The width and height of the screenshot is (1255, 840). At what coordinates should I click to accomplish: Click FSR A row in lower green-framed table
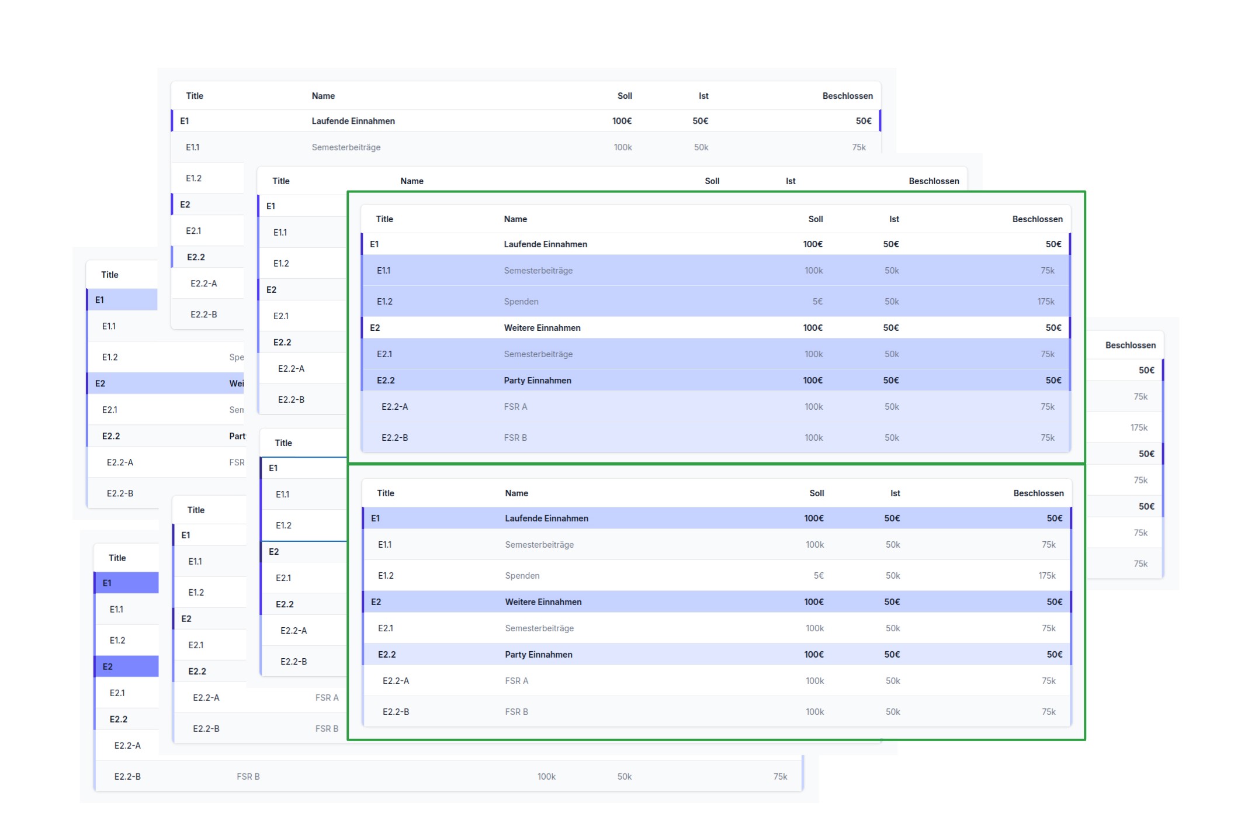click(516, 681)
